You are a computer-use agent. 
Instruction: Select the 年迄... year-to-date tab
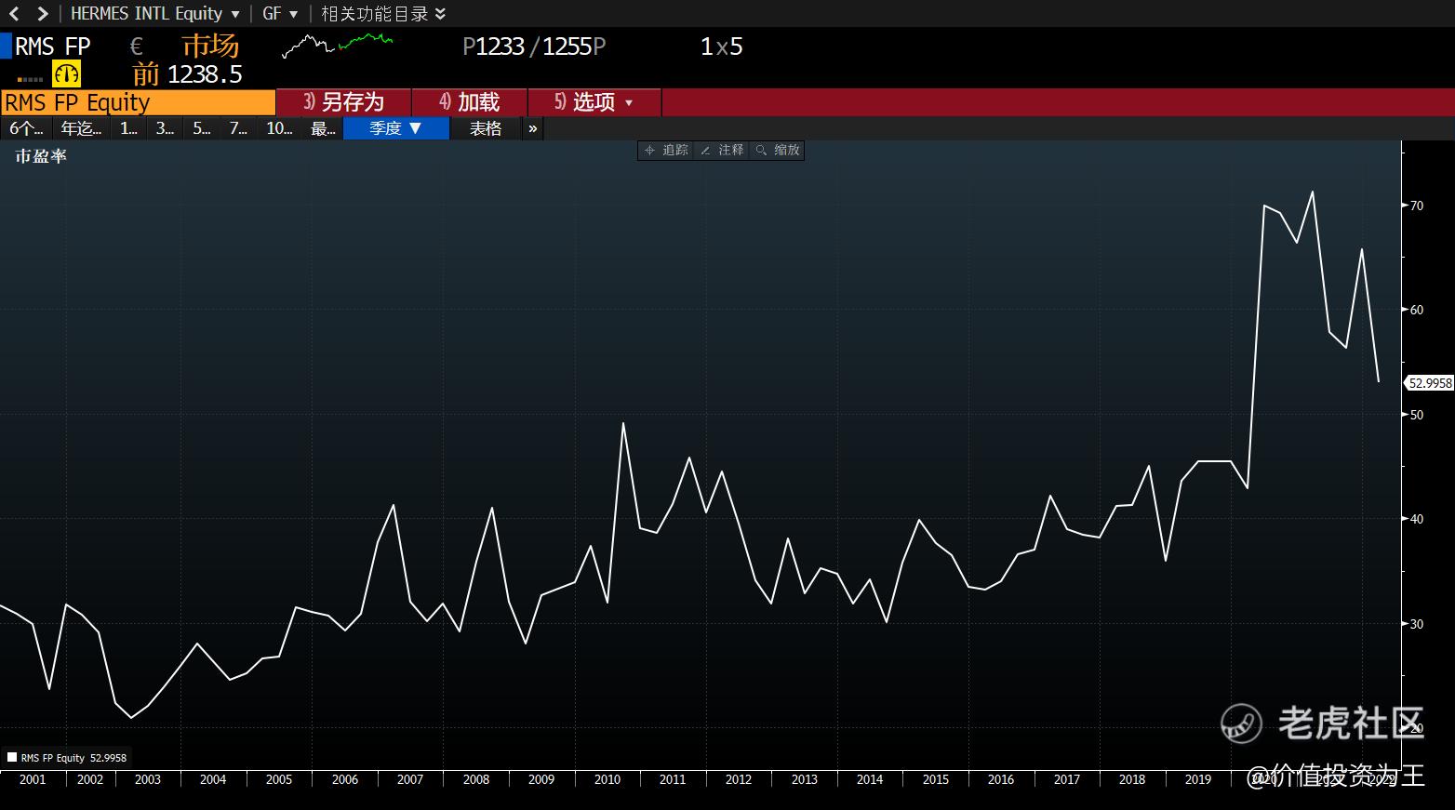tap(81, 128)
